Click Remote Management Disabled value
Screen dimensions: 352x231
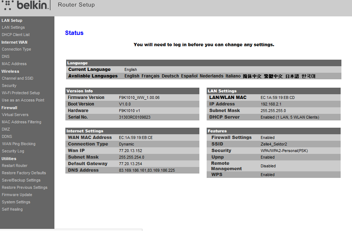(x=268, y=166)
